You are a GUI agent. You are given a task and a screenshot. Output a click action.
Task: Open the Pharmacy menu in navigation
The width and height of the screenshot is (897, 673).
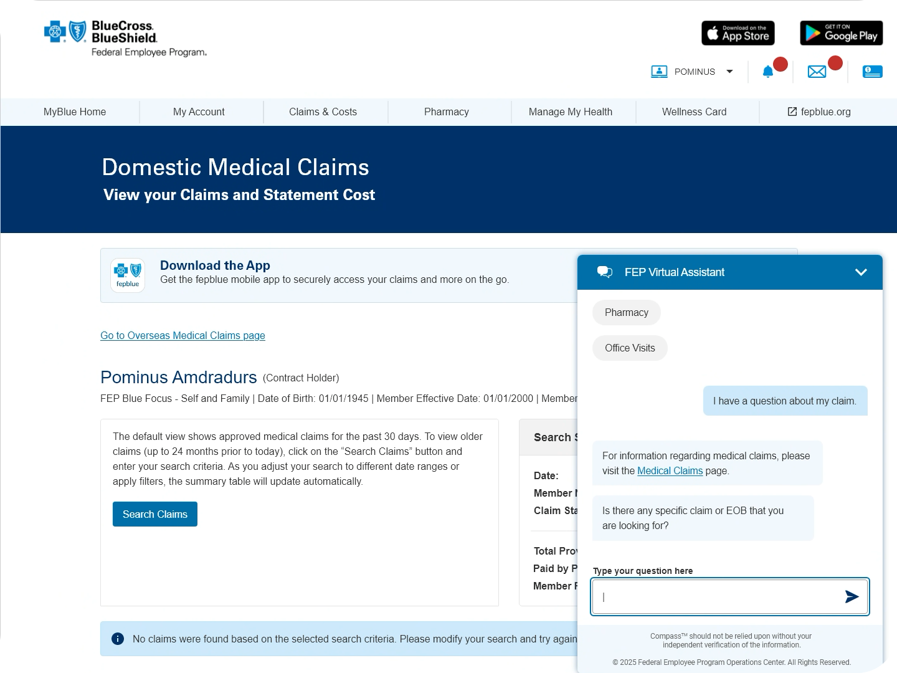tap(446, 112)
